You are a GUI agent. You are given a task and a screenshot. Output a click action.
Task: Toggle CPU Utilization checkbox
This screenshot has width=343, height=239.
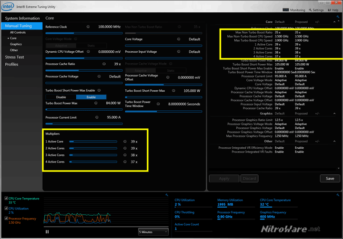pyautogui.click(x=6, y=208)
